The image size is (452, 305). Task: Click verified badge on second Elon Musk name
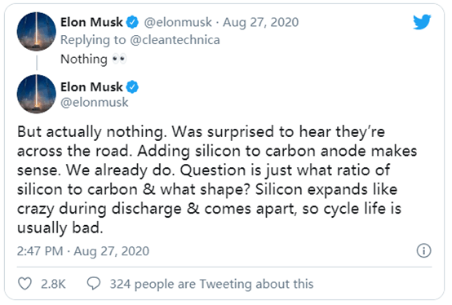click(133, 87)
